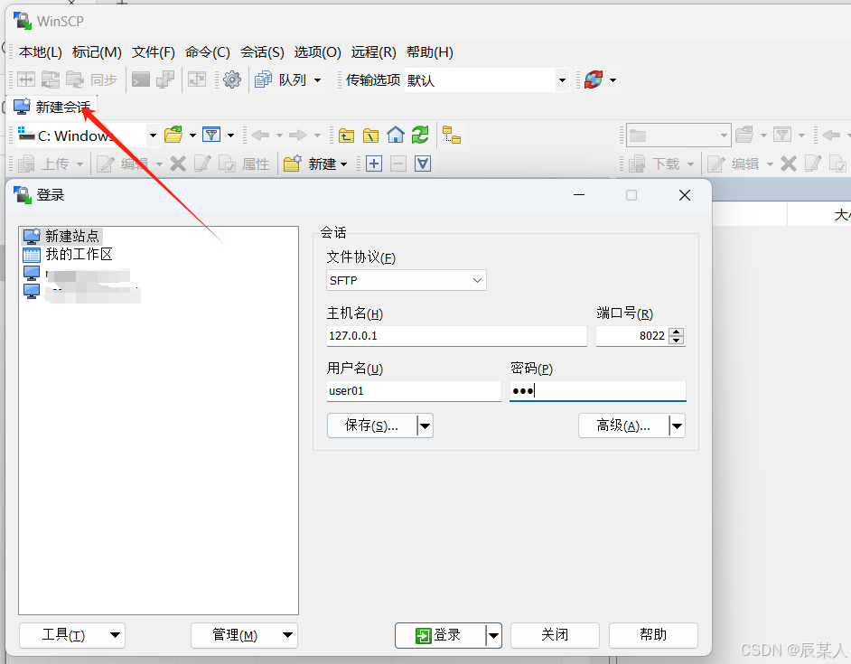Viewport: 851px width, 664px height.
Task: Click the up arrow of port number stepper
Action: point(677,332)
